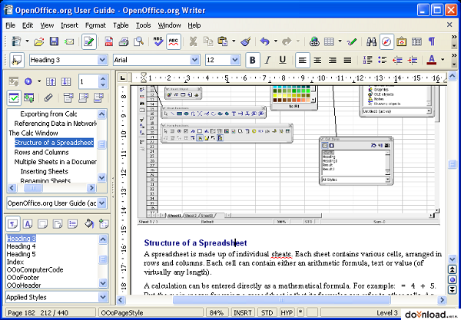
Task: Select Justified alignment
Action: (347, 60)
